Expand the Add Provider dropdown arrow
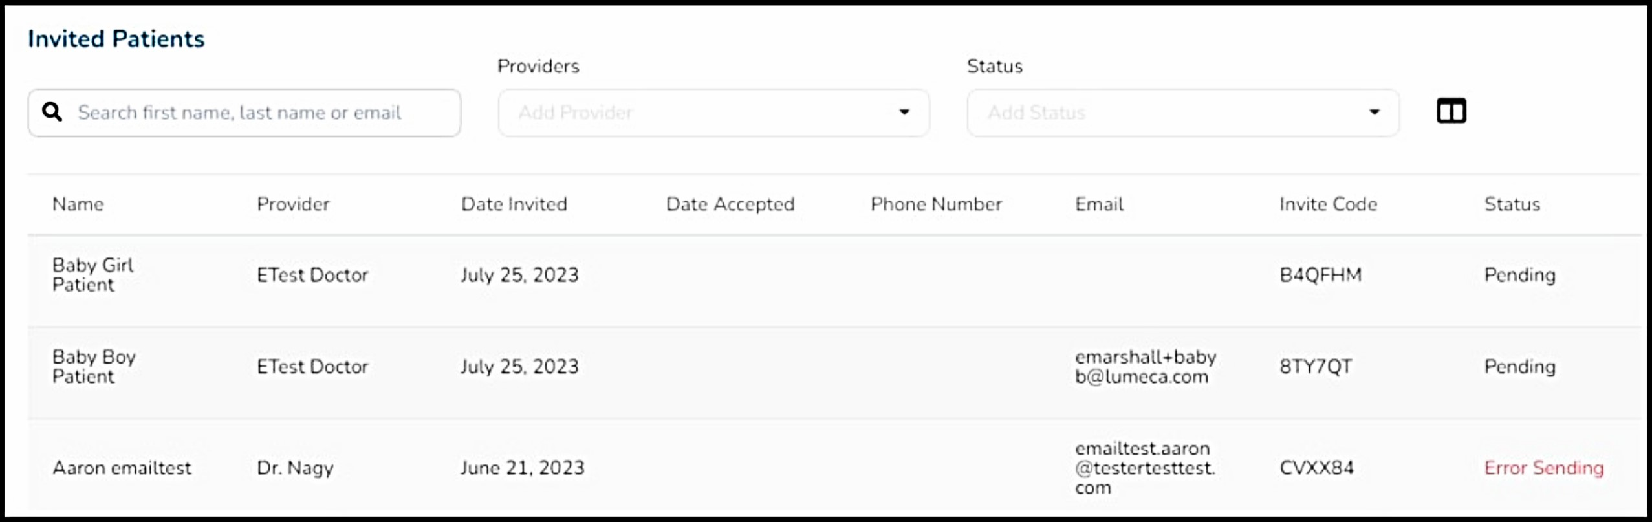 point(904,113)
